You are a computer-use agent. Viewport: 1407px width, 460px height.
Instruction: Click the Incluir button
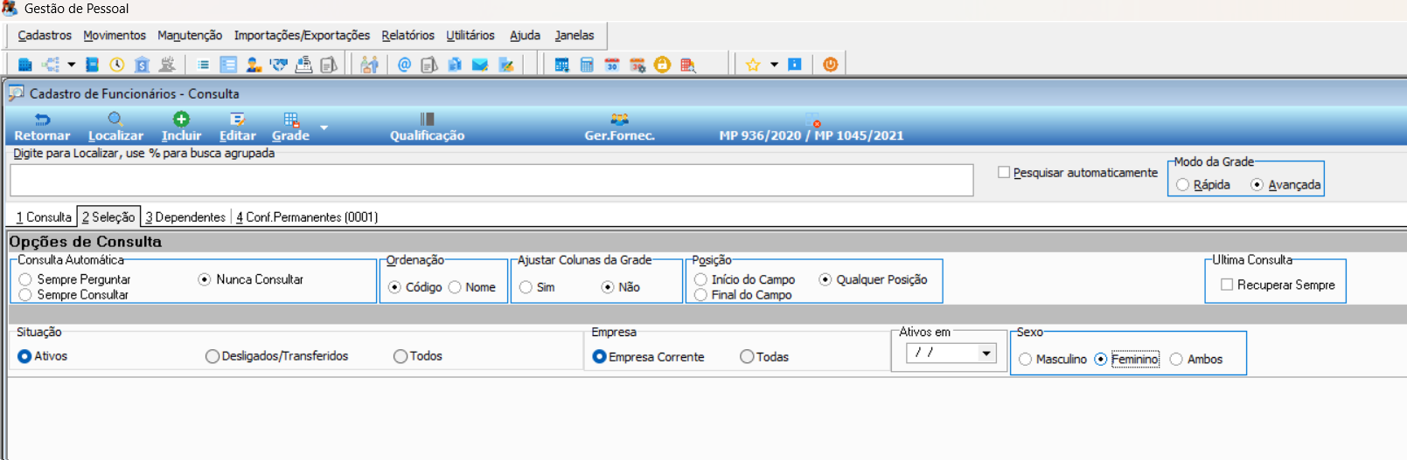pyautogui.click(x=181, y=127)
